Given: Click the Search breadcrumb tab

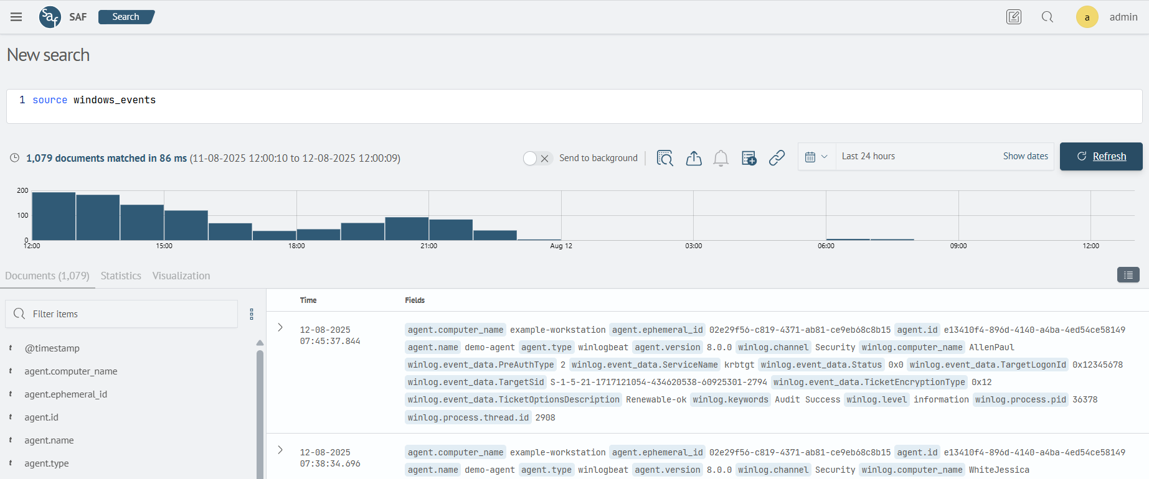Looking at the screenshot, I should tap(126, 17).
